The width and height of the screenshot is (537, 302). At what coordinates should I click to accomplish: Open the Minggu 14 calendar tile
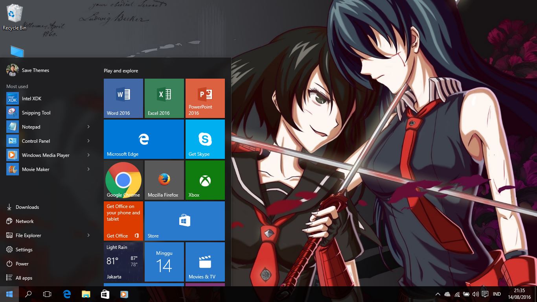point(164,262)
